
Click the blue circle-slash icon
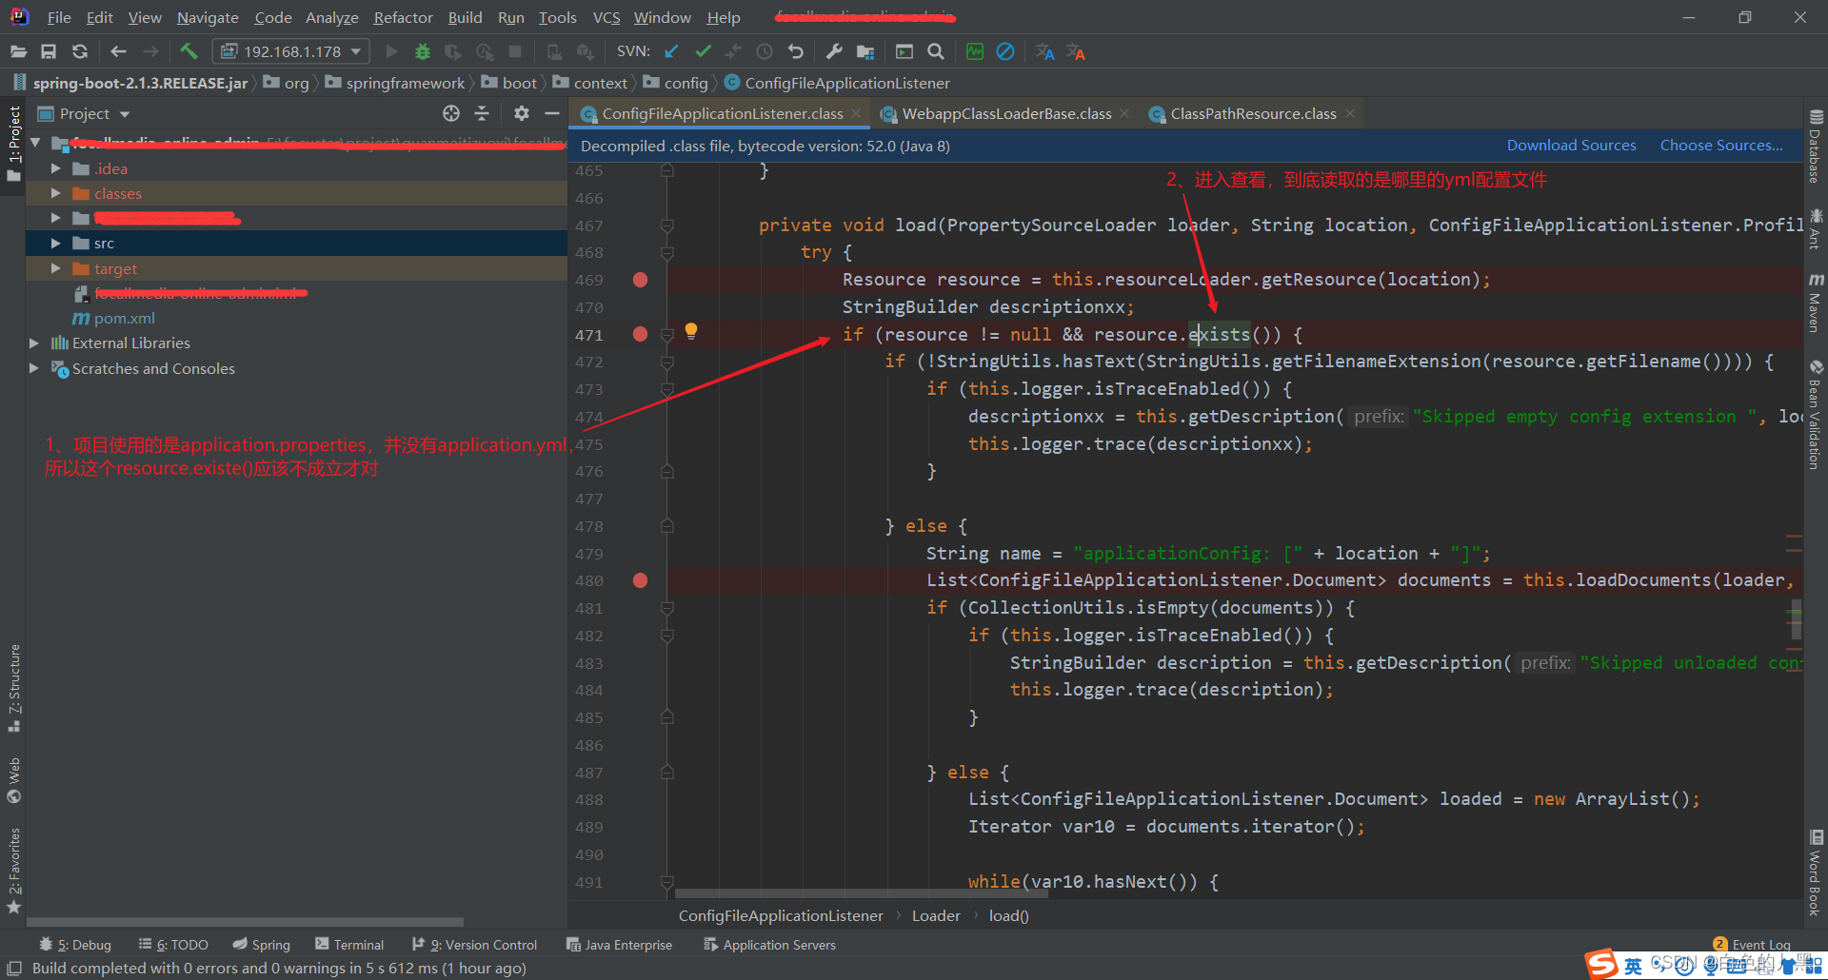coord(1005,51)
